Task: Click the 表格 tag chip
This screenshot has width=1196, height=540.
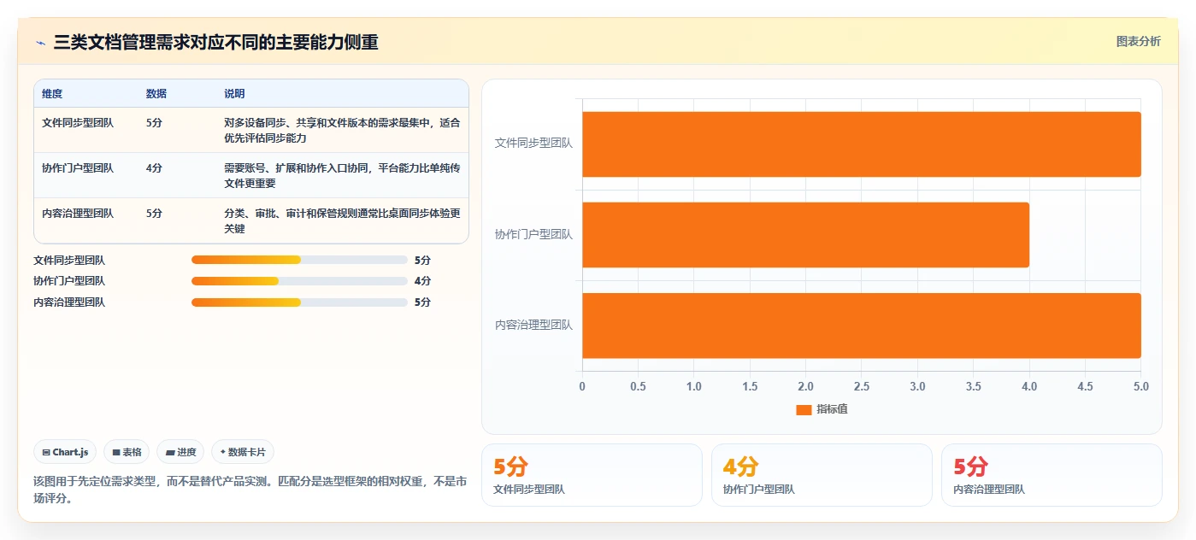Action: point(127,452)
